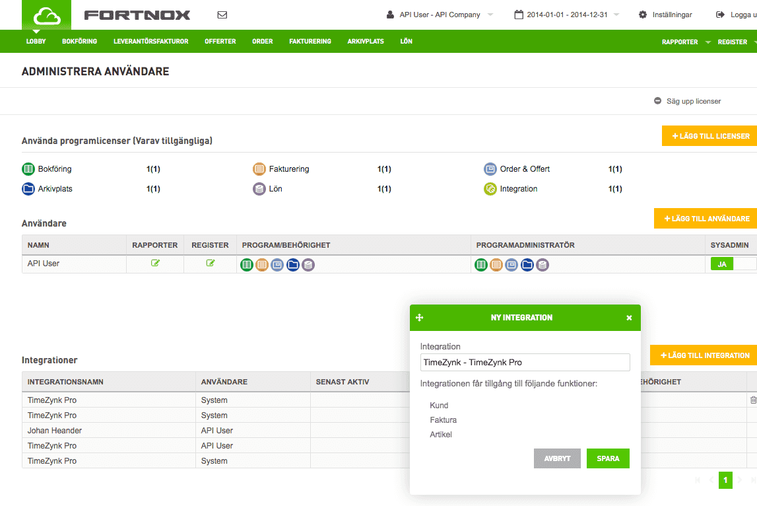
Task: Go to Leverantörsfakturor section
Action: [151, 42]
